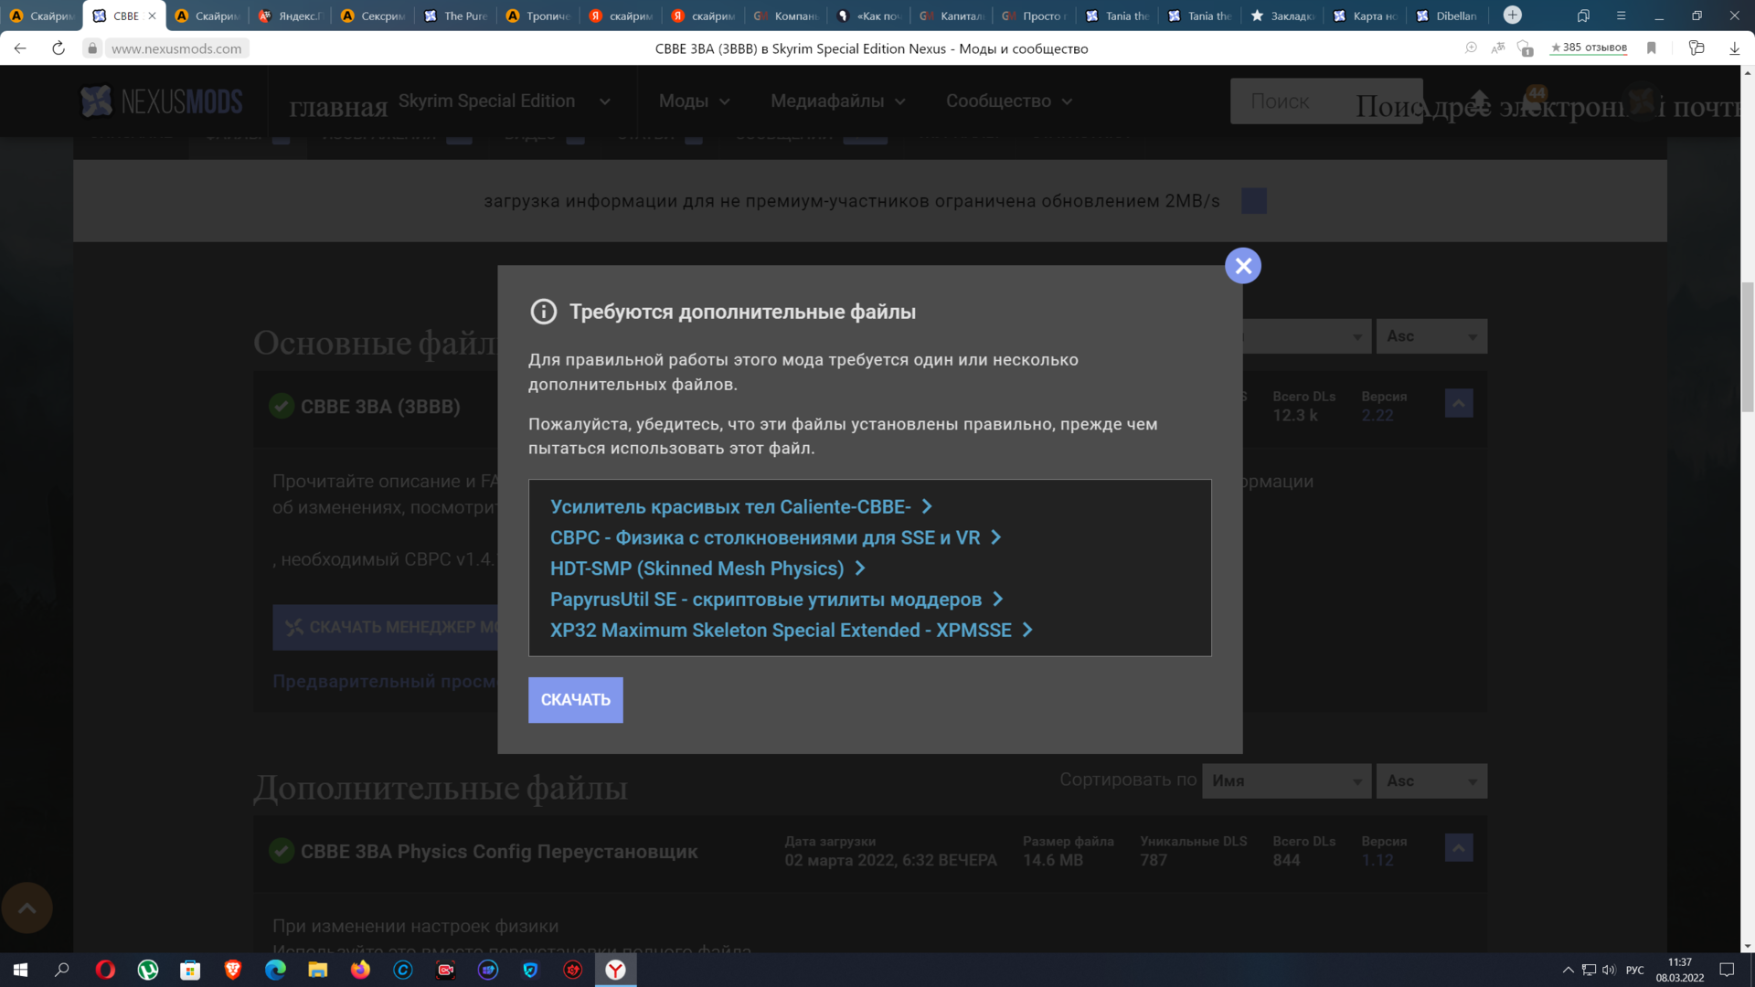Open the HDT-SMP Skinned Mesh Physics link
The width and height of the screenshot is (1755, 987).
[x=697, y=568]
